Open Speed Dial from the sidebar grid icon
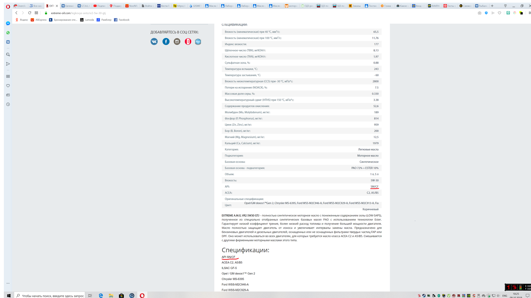Image resolution: width=531 pixels, height=298 pixels. (x=8, y=76)
